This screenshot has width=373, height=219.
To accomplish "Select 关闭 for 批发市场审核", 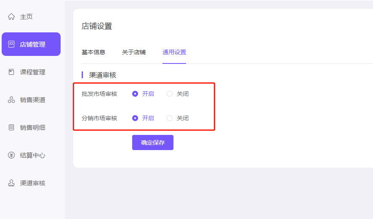I will click(x=170, y=94).
